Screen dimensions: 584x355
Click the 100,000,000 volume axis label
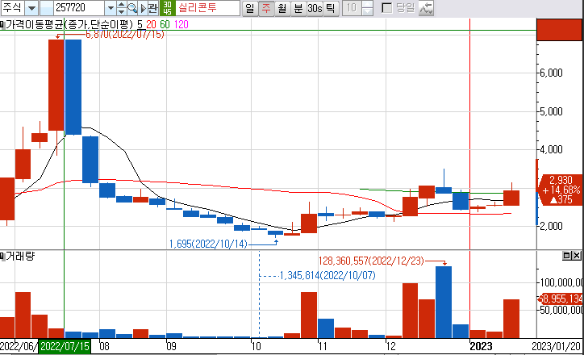pyautogui.click(x=561, y=282)
